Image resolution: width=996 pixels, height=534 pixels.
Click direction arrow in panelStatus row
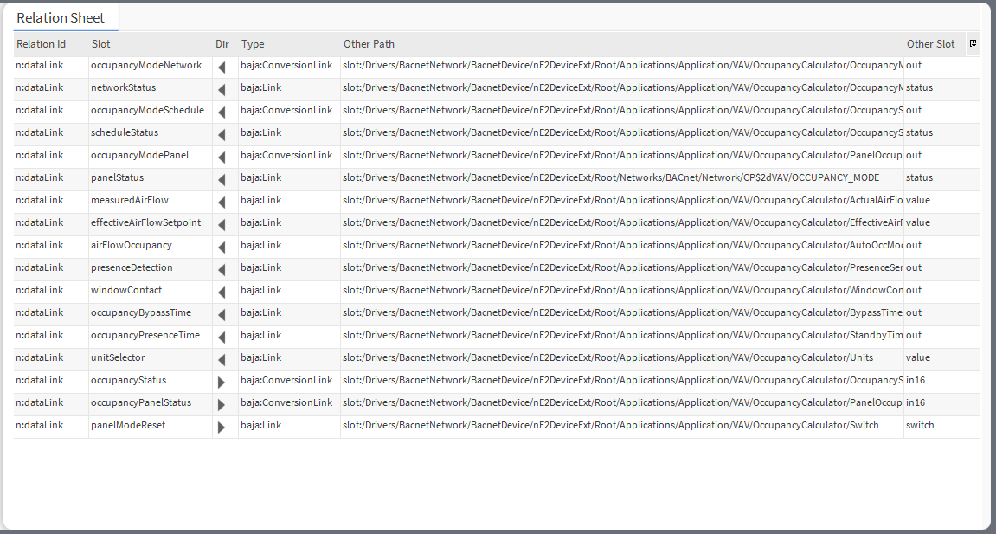tap(222, 179)
